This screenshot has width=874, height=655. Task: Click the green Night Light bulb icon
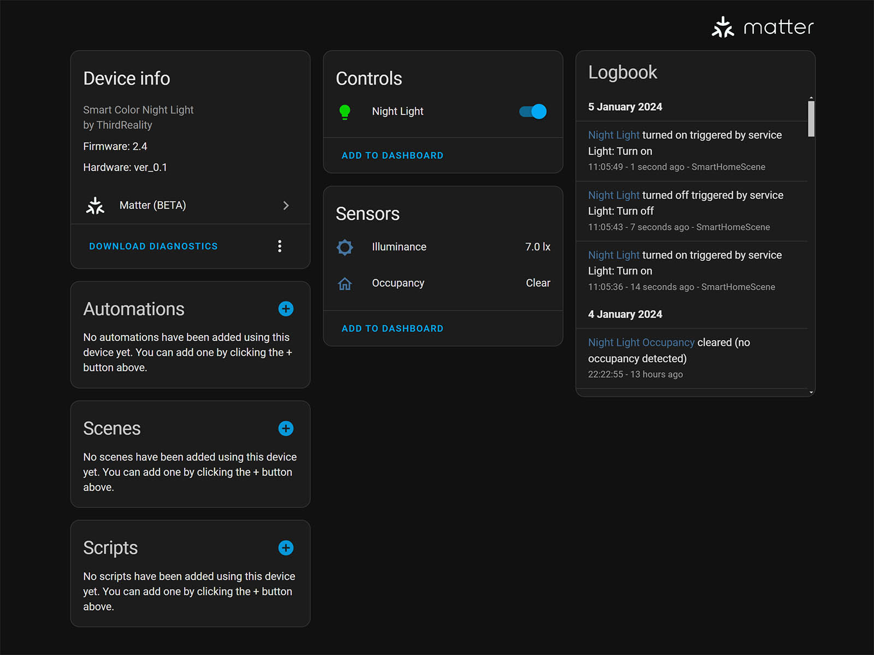345,112
